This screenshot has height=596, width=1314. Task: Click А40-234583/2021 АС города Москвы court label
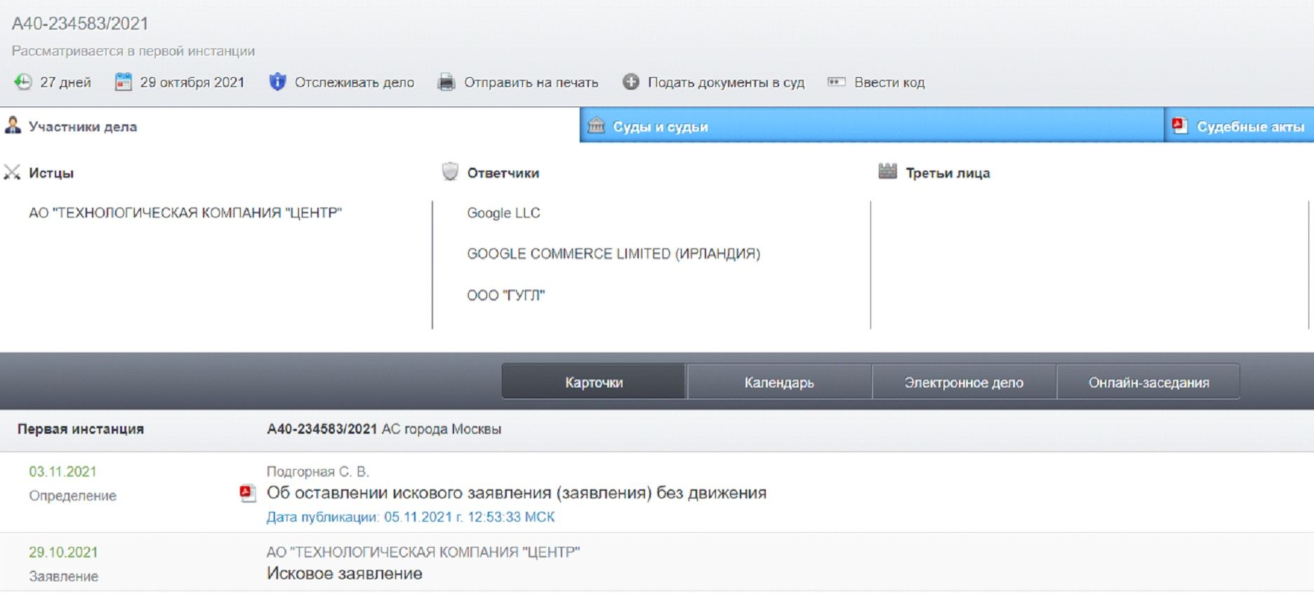[x=384, y=429]
